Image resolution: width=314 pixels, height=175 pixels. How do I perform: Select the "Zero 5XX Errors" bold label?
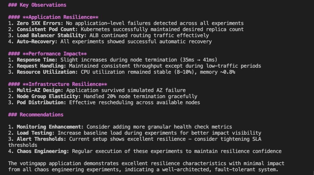40,23
